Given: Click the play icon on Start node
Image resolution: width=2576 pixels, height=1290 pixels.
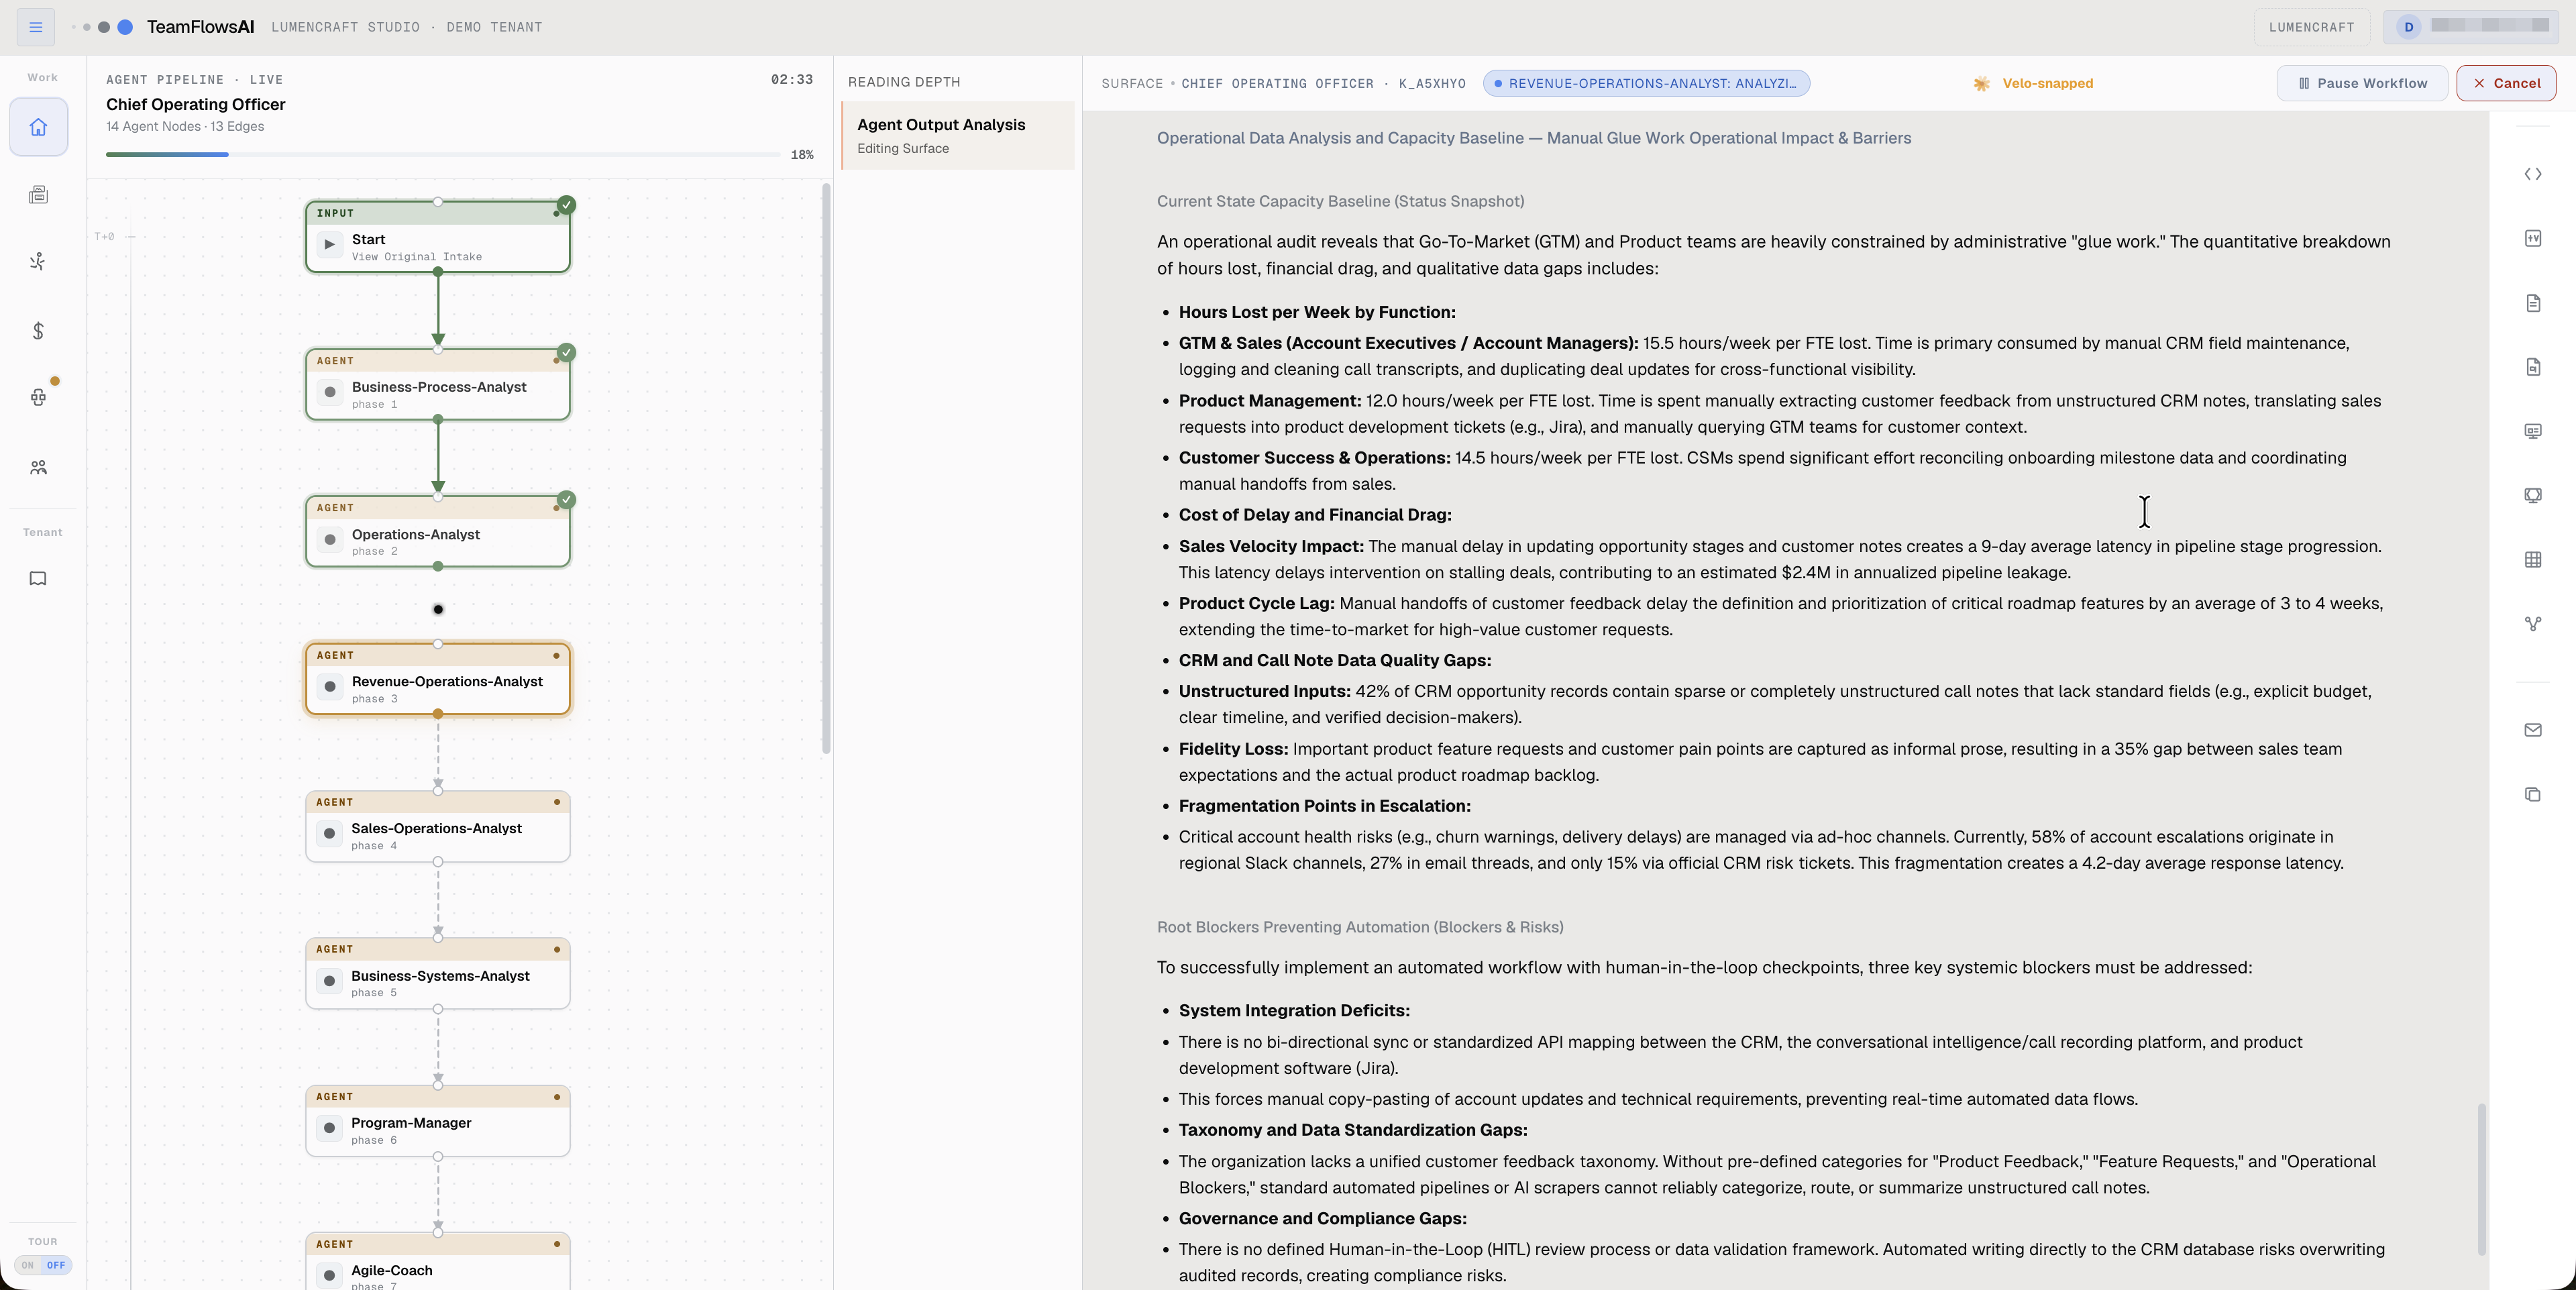Looking at the screenshot, I should [x=330, y=244].
